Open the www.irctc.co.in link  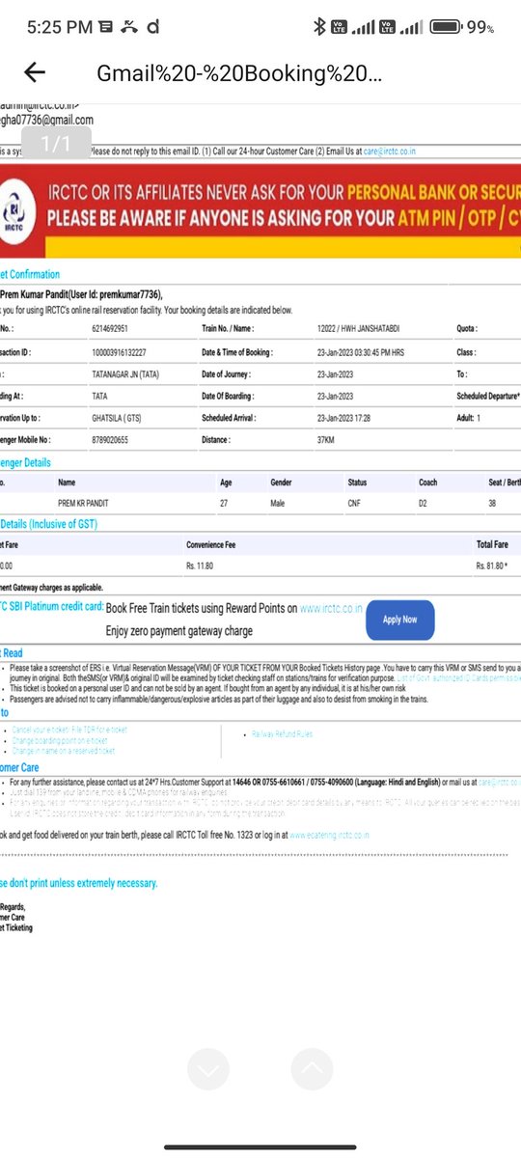point(331,609)
